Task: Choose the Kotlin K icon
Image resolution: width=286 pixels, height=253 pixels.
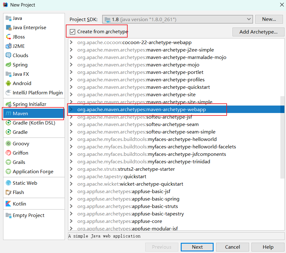Action: click(x=8, y=204)
